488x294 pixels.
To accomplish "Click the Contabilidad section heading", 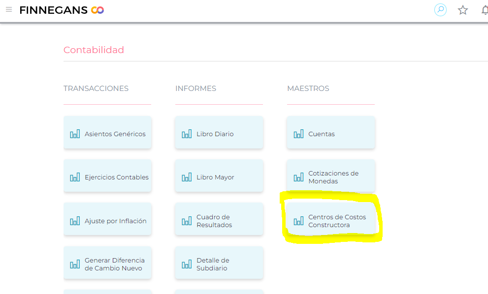I will click(x=94, y=50).
